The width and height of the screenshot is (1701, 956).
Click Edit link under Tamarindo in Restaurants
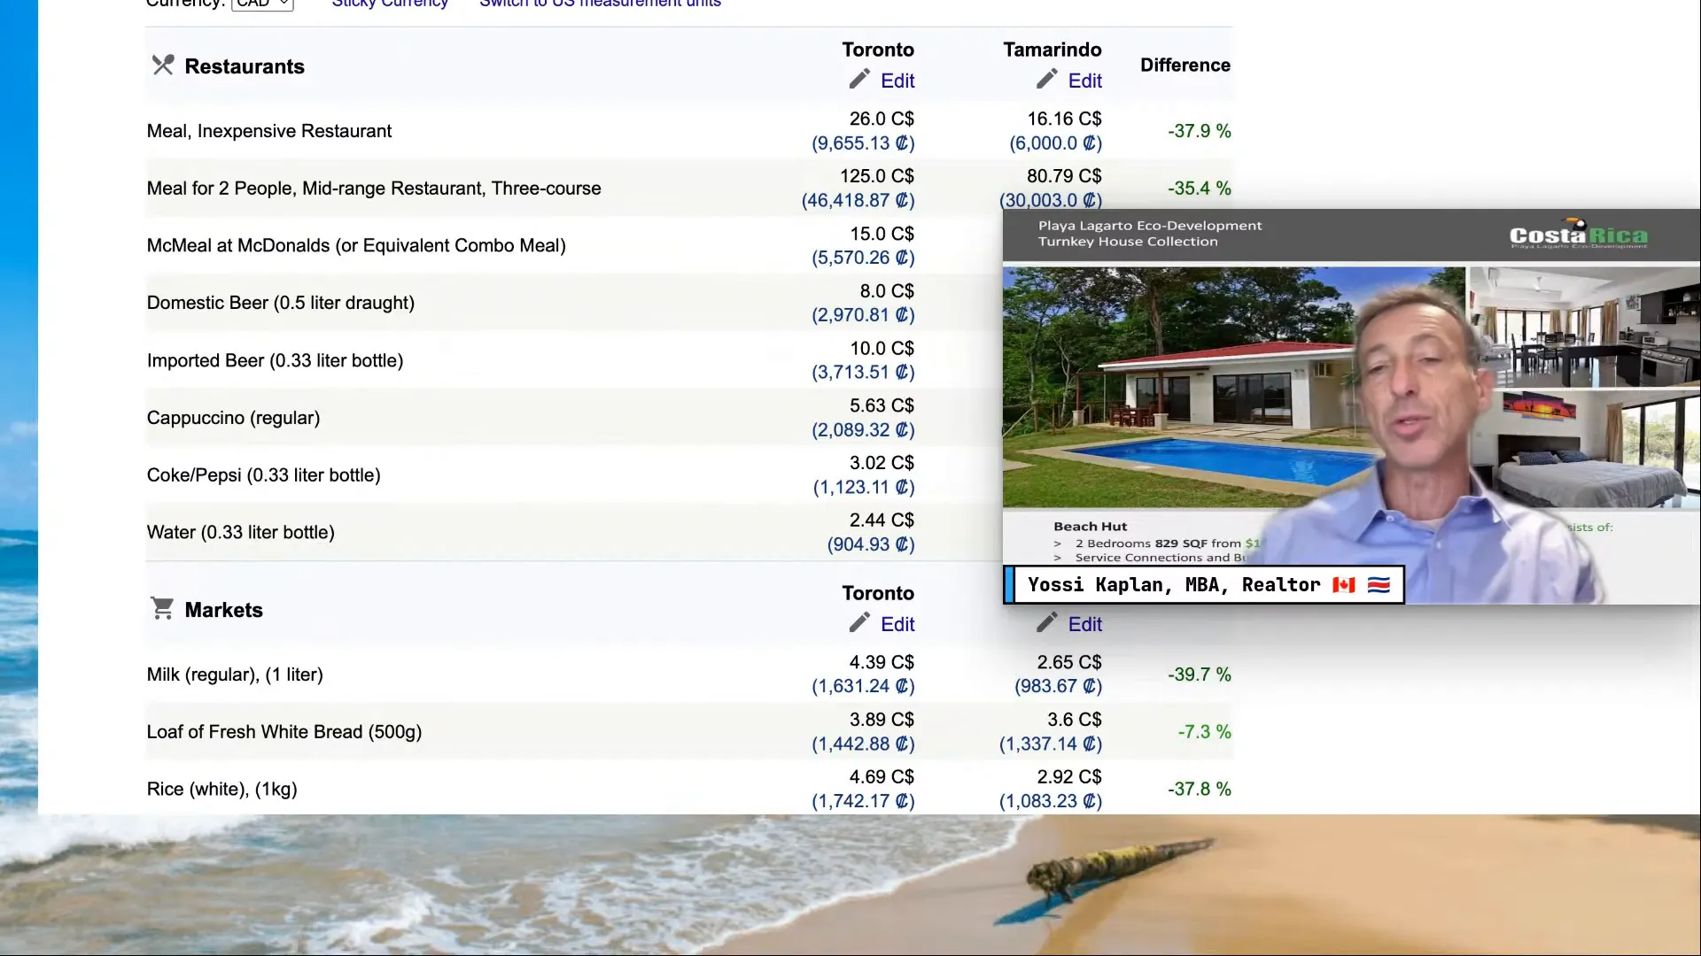(x=1085, y=81)
